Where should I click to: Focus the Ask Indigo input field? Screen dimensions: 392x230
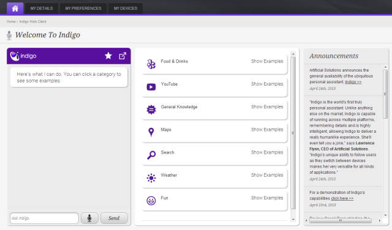(44, 218)
